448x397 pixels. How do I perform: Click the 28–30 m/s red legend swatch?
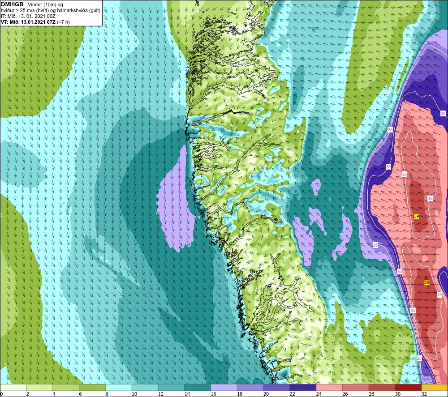click(382, 387)
